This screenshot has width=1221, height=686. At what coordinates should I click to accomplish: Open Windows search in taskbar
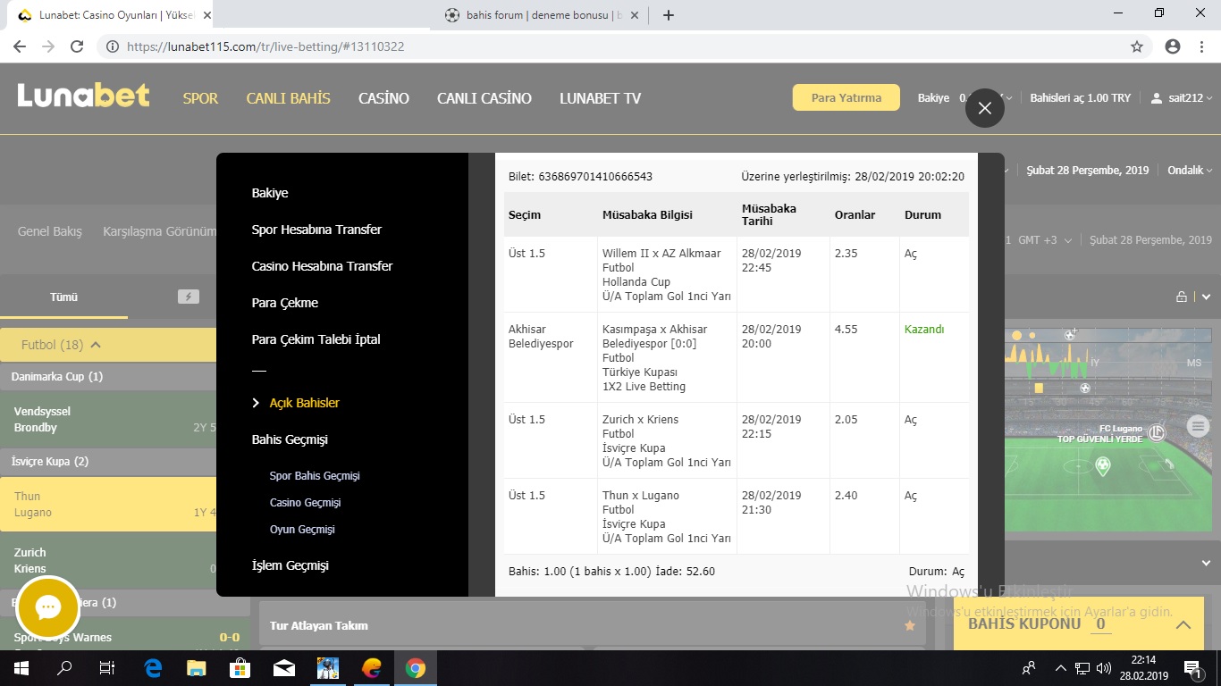64,668
